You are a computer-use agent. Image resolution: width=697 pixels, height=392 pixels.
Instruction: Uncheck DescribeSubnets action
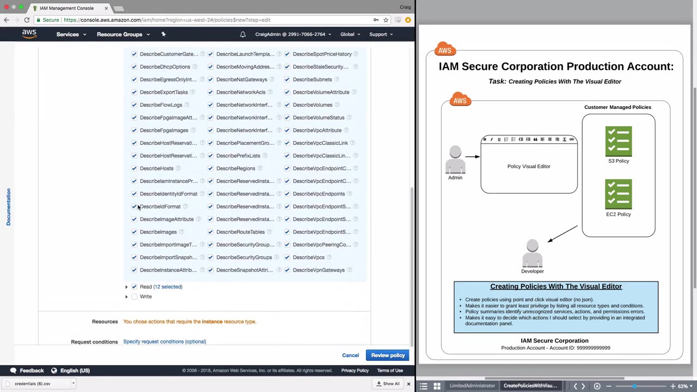(287, 79)
